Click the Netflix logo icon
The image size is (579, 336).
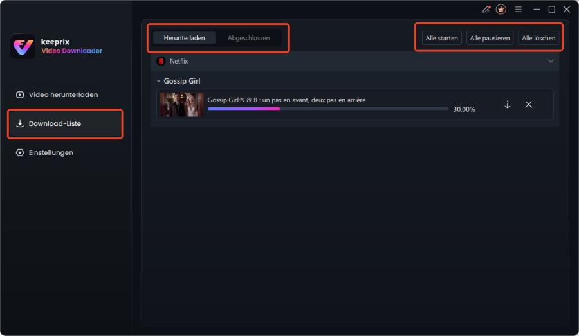tap(161, 61)
